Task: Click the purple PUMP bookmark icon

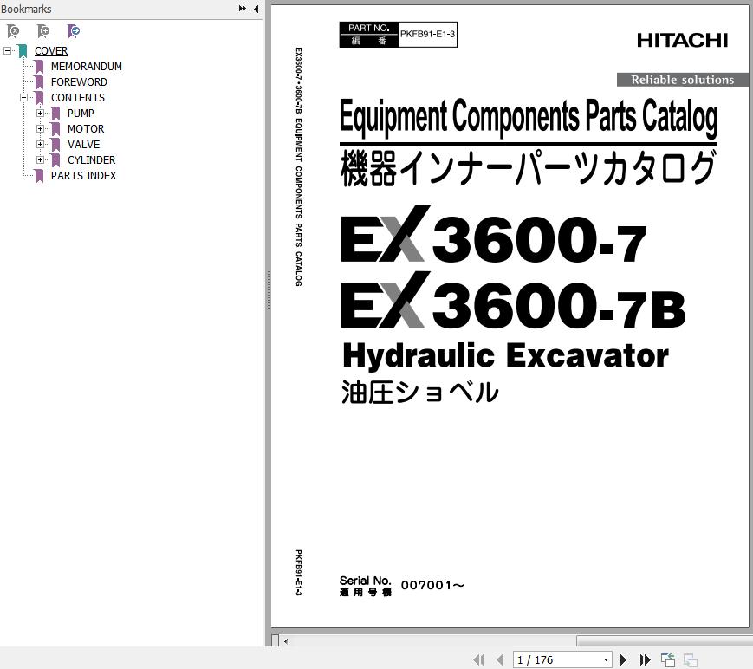Action: [x=55, y=114]
